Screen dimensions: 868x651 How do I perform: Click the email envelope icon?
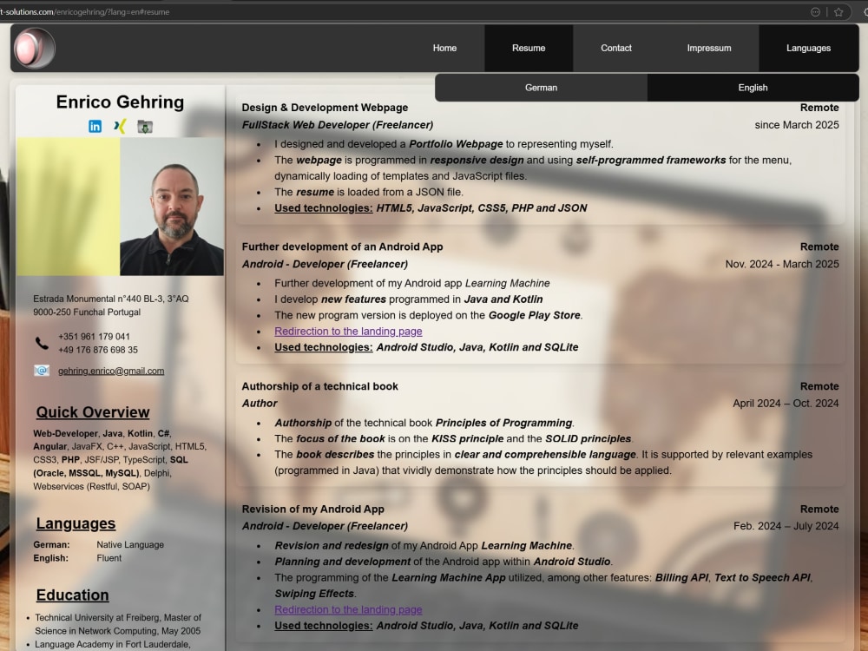[42, 371]
